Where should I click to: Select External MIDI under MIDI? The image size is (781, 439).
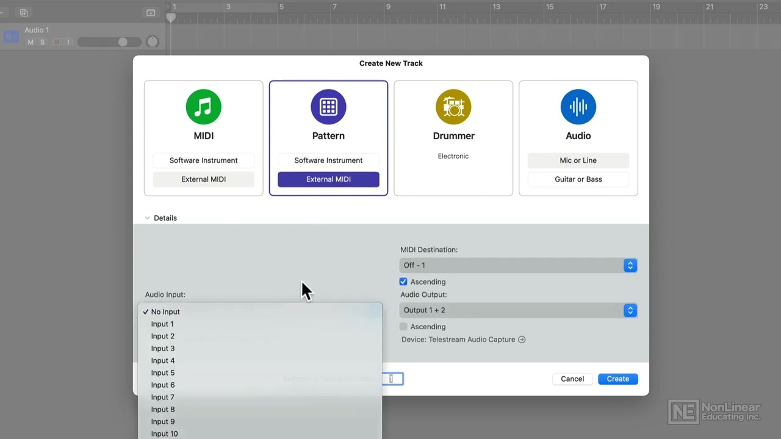(203, 179)
